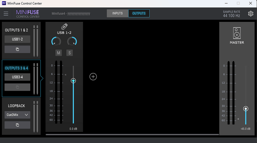The image size is (257, 143).
Task: Open settings gear icon
Action: click(x=251, y=14)
